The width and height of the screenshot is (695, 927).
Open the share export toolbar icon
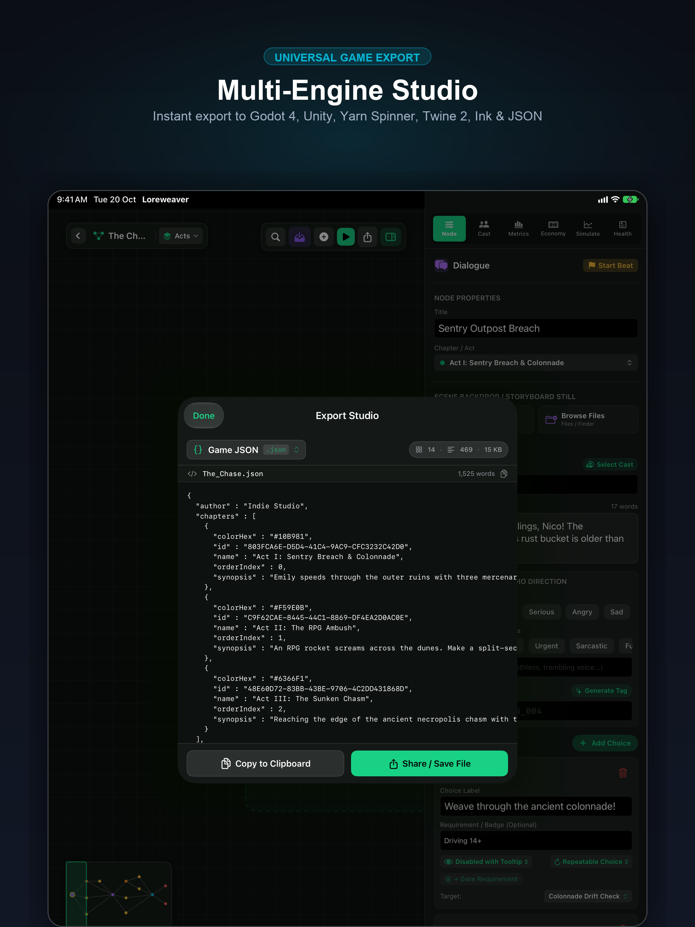pyautogui.click(x=368, y=237)
